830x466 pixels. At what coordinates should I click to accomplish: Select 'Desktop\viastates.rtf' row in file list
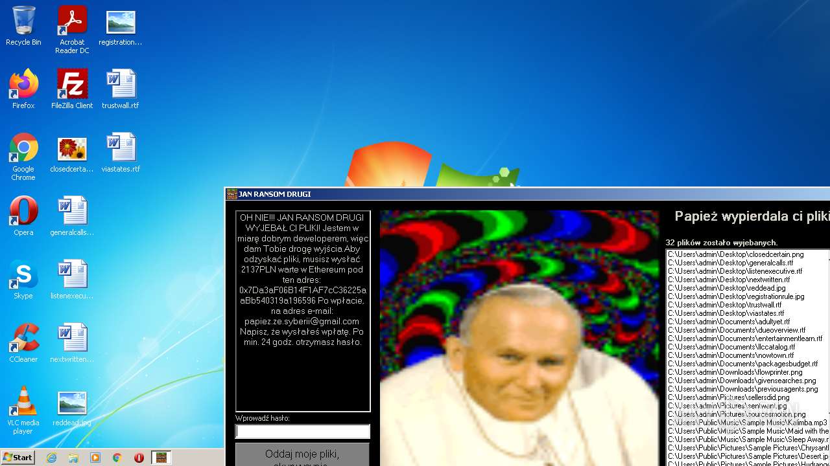click(x=726, y=313)
